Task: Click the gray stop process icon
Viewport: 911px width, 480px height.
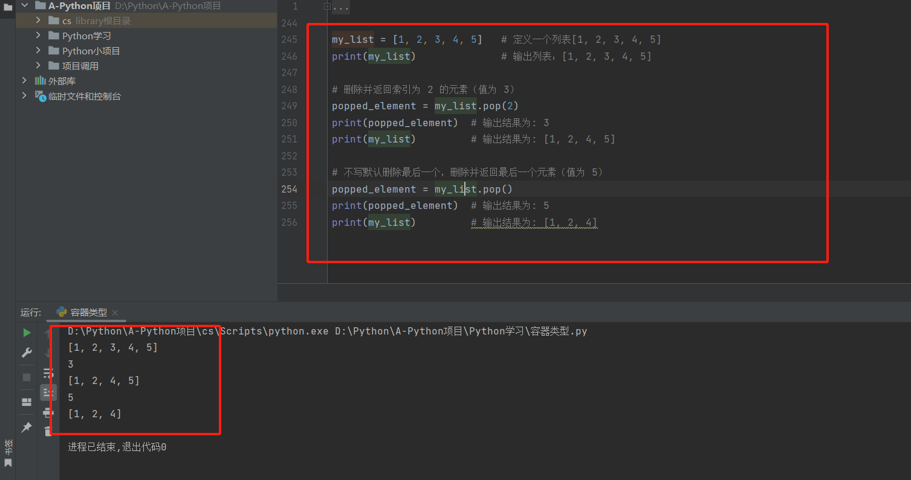Action: [x=27, y=377]
